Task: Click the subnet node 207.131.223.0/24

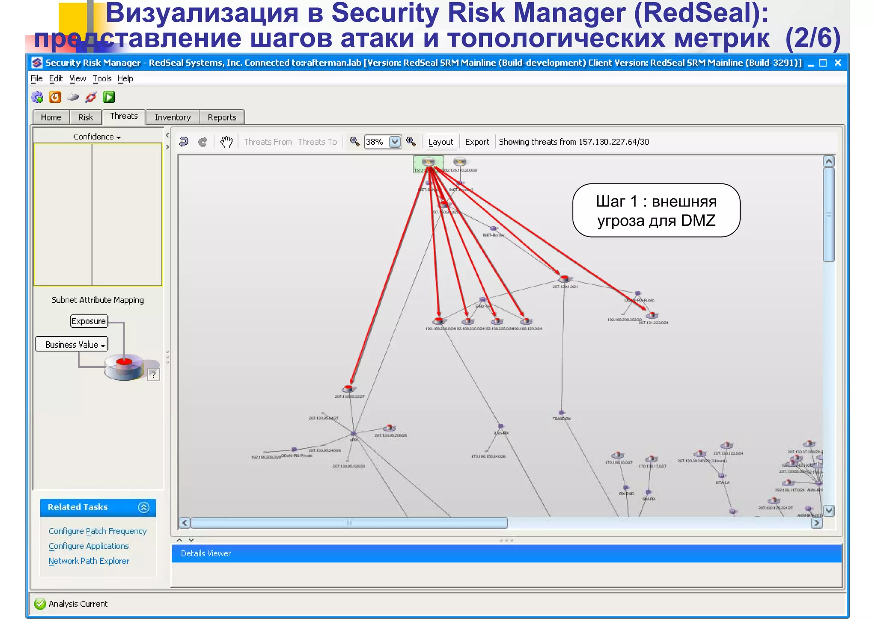Action: point(652,315)
